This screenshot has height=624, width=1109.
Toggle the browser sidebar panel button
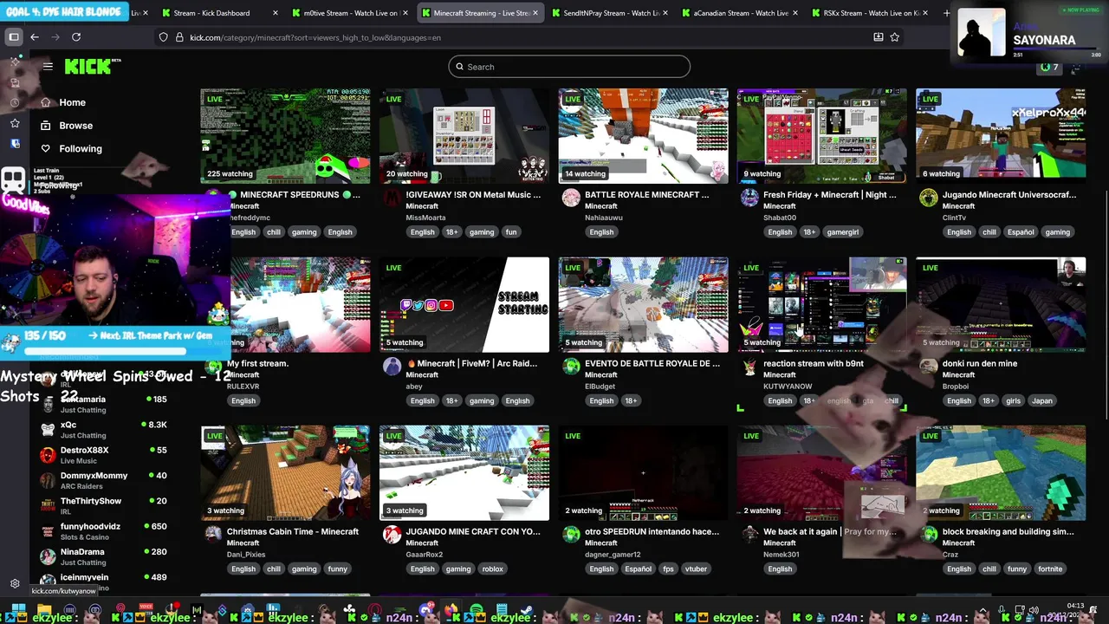pyautogui.click(x=14, y=37)
